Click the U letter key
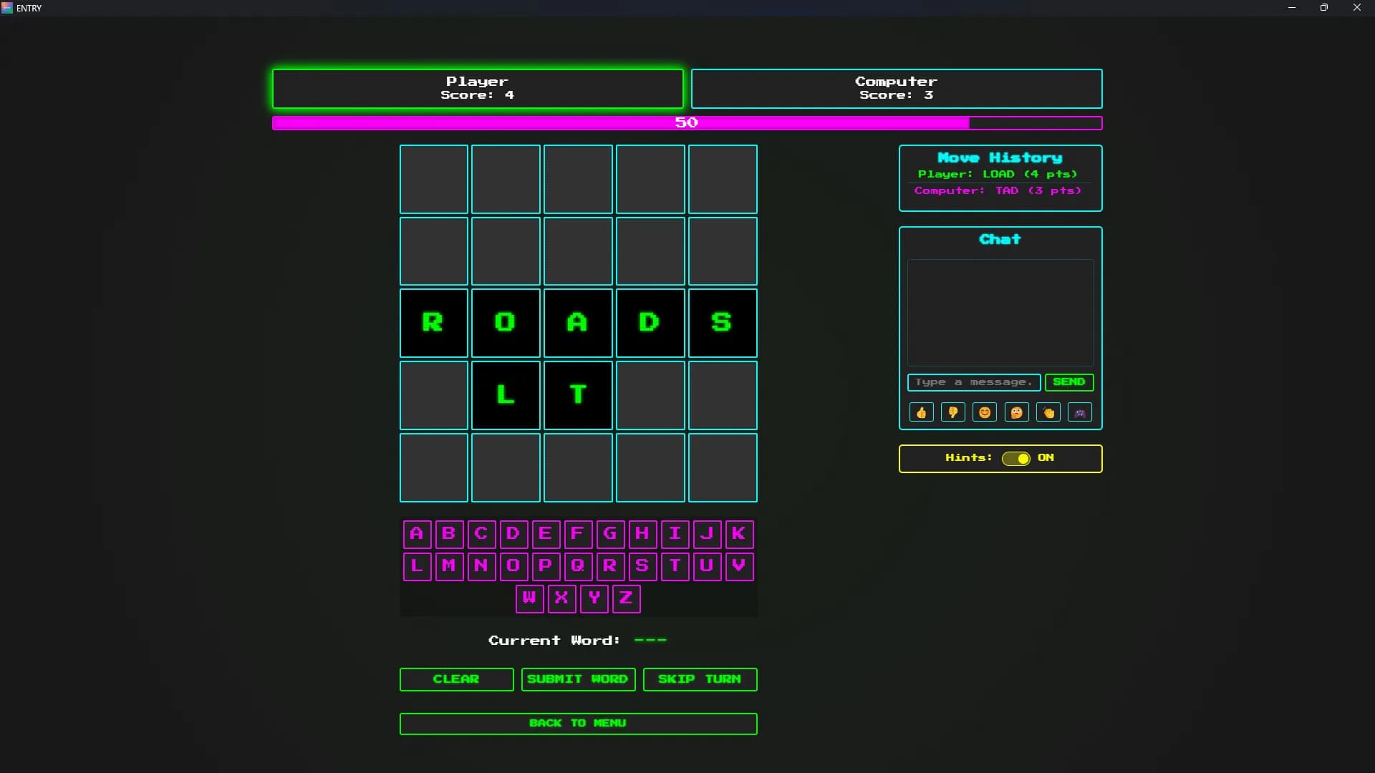The height and width of the screenshot is (773, 1375). (x=707, y=566)
